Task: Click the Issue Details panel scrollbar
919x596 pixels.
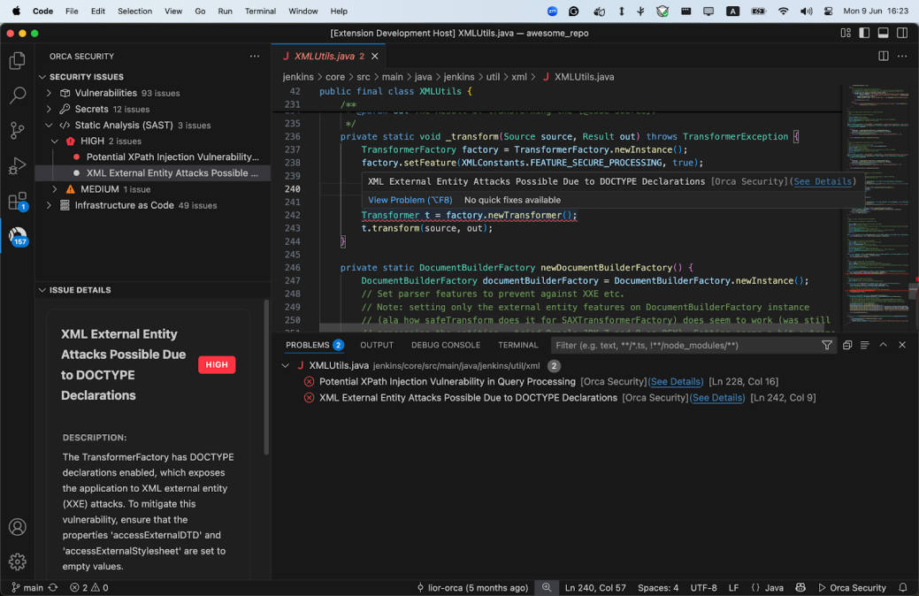Action: 266,378
